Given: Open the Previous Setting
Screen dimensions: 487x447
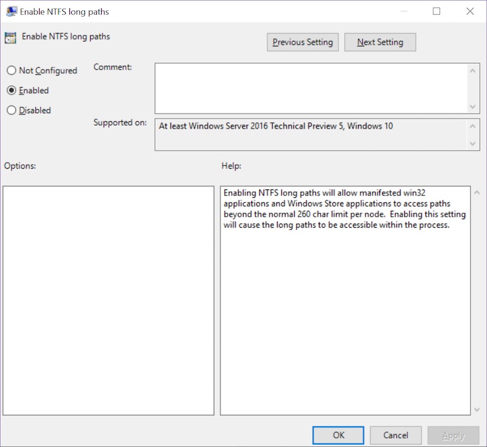Looking at the screenshot, I should click(x=303, y=42).
